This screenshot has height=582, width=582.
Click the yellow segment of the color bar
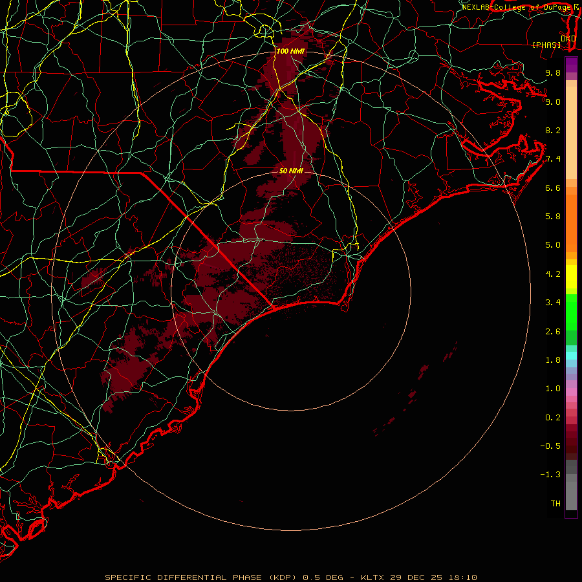[571, 277]
